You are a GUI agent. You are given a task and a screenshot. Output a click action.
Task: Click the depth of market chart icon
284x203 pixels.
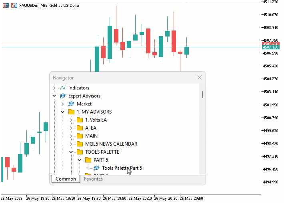pyautogui.click(x=14, y=6)
